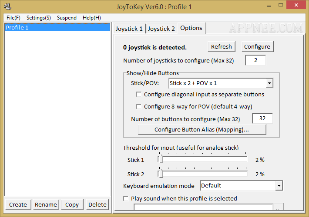Click the Stick 2 threshold slider

[x=202, y=174]
